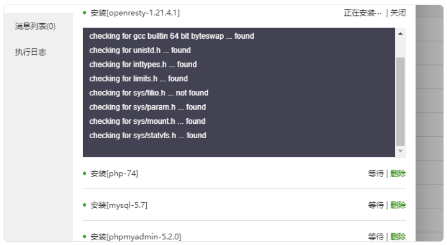Viewport: 447px width, 245px height.
Task: Click the 等待 status for php-74
Action: coord(376,173)
